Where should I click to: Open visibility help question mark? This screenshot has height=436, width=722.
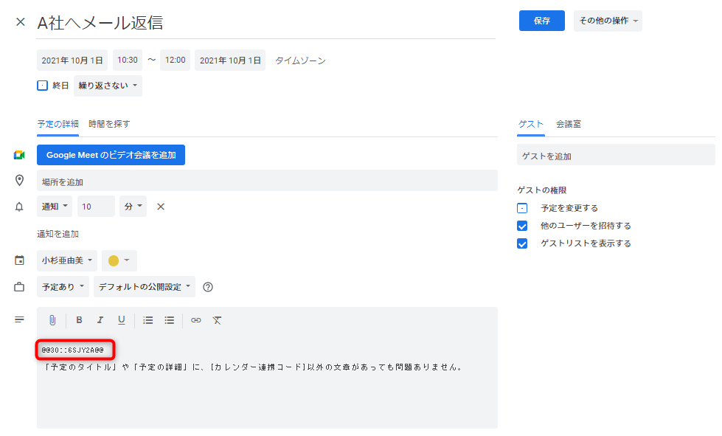208,287
